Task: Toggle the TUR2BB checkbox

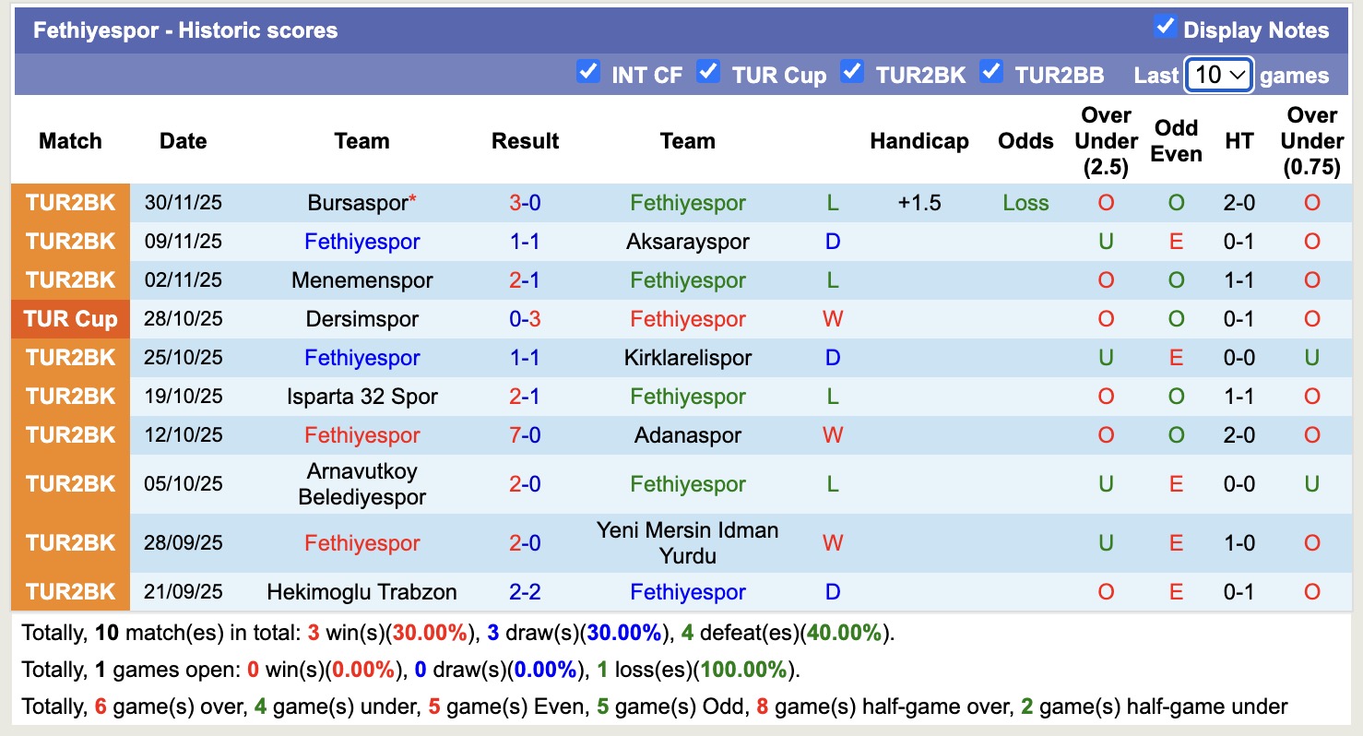Action: click(x=991, y=71)
